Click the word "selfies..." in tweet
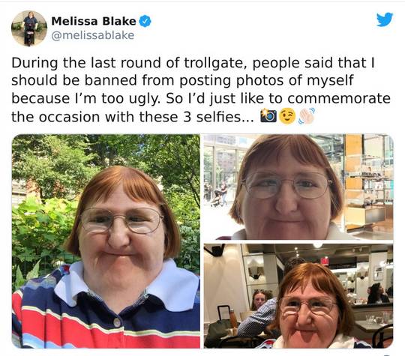 point(225,117)
